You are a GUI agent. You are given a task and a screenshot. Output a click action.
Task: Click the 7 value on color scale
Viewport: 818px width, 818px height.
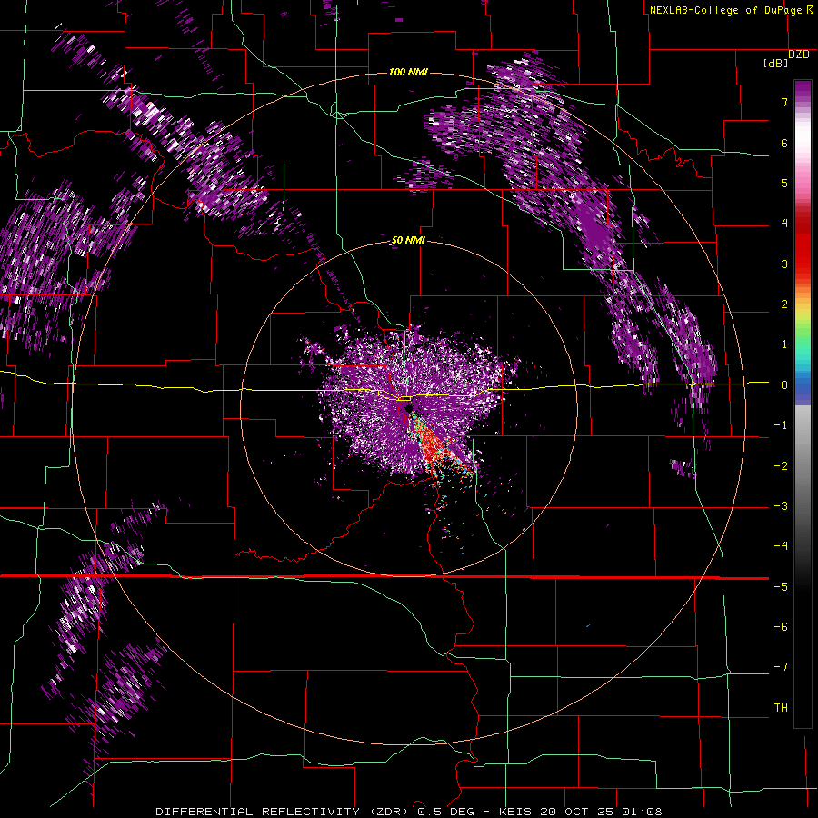click(784, 102)
